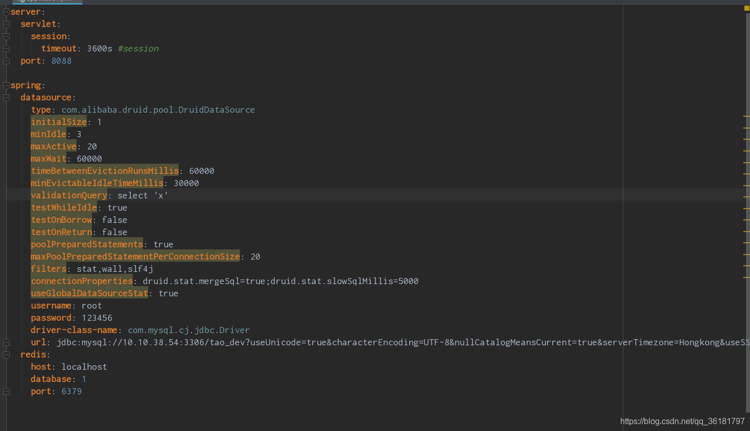The height and width of the screenshot is (431, 750).
Task: Click the root username value
Action: coord(92,306)
